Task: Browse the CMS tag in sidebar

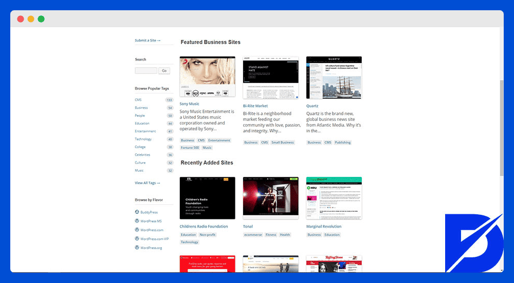Action: (x=138, y=99)
